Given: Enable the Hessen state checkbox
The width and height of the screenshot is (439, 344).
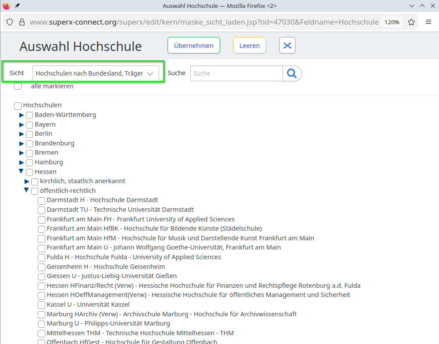Looking at the screenshot, I should tap(29, 172).
